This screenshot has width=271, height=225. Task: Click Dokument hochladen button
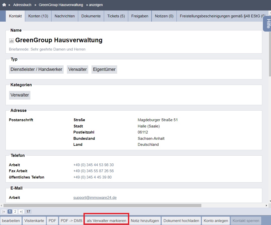pyautogui.click(x=181, y=221)
